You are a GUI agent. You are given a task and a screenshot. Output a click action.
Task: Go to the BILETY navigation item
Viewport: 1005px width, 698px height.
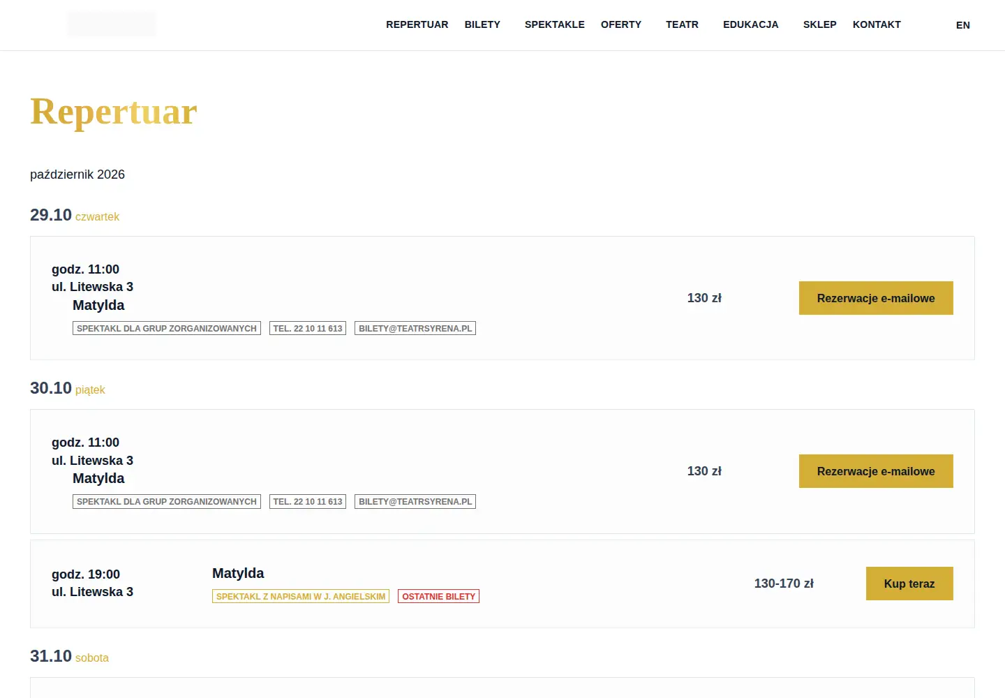coord(482,24)
